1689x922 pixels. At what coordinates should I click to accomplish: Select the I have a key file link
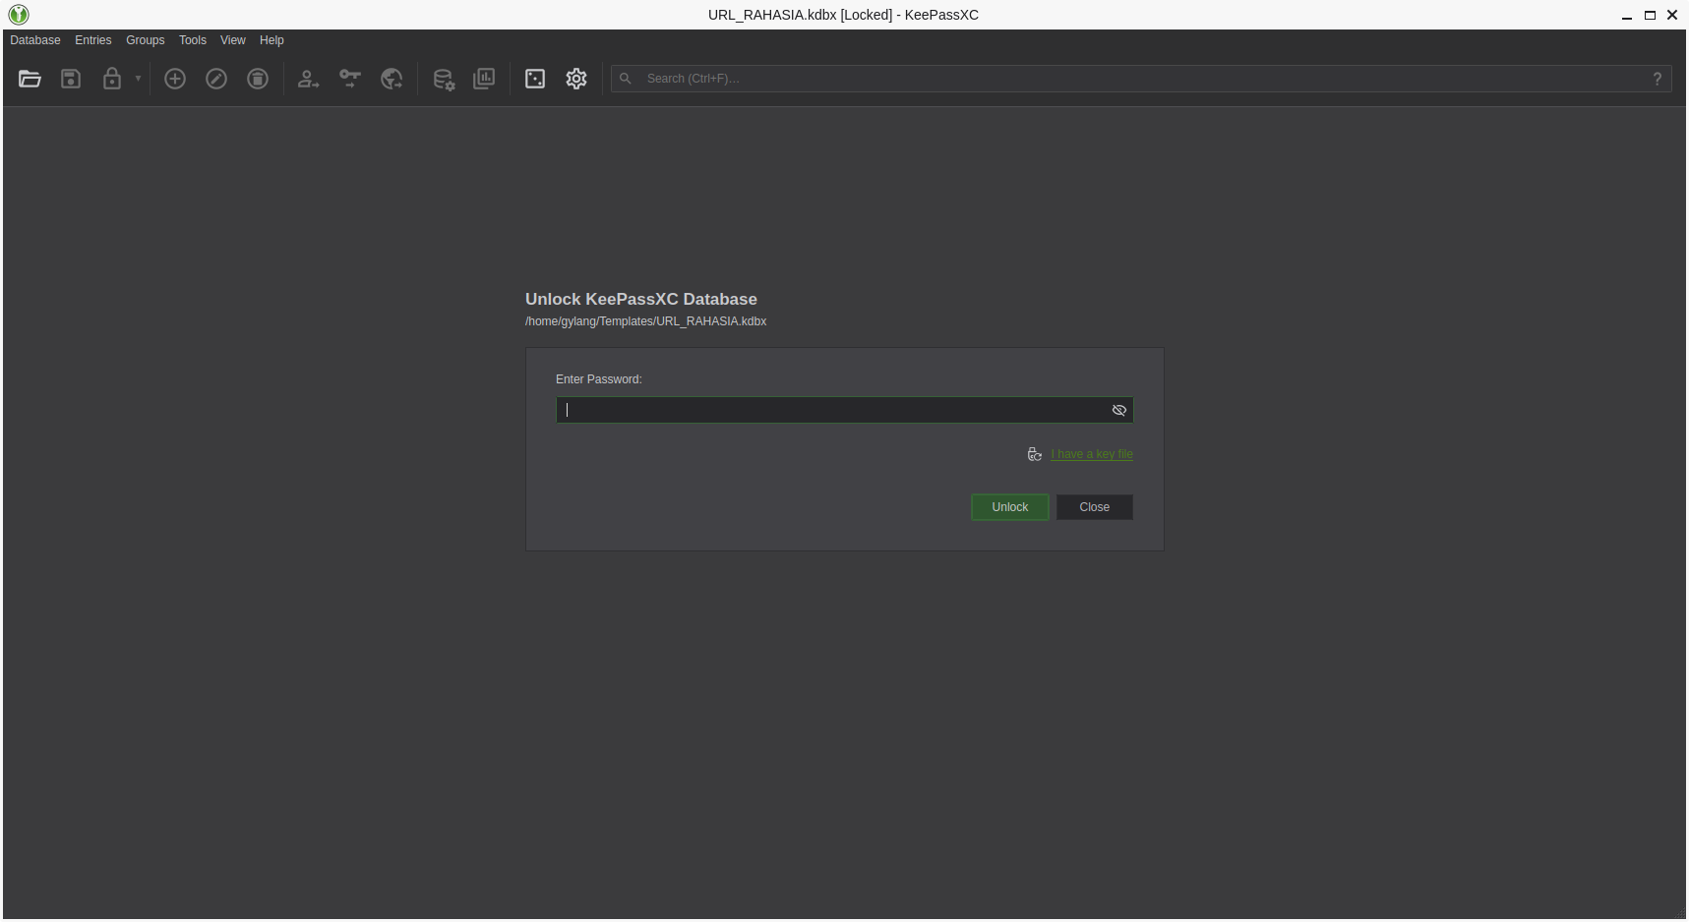coord(1091,453)
